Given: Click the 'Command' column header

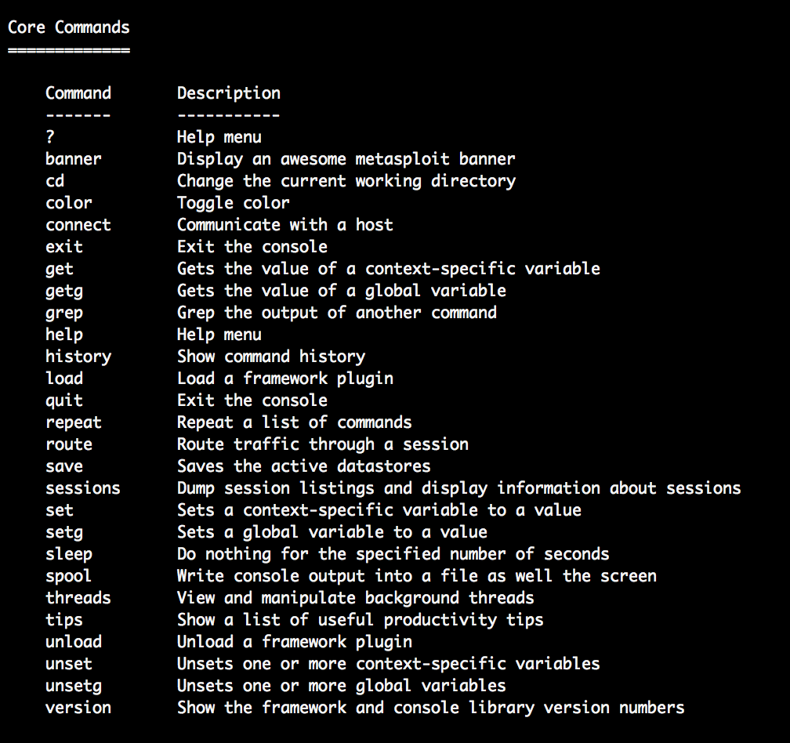Looking at the screenshot, I should (78, 93).
